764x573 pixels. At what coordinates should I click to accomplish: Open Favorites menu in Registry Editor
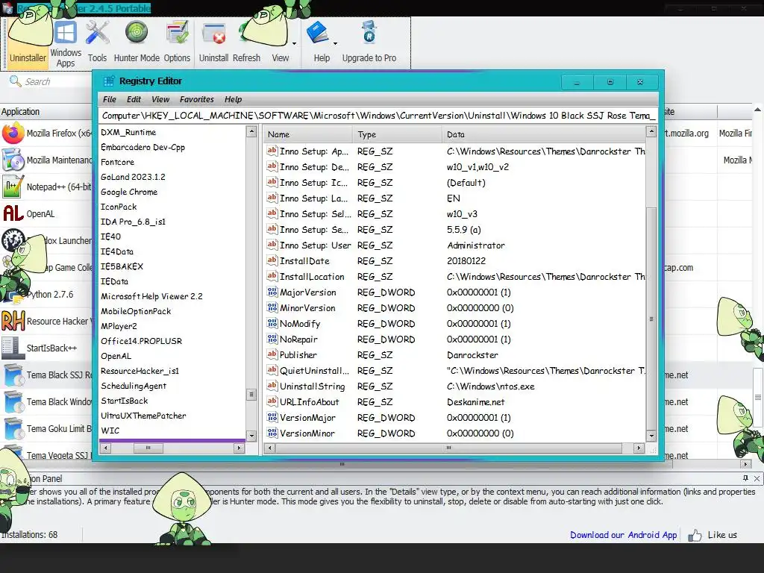click(197, 99)
